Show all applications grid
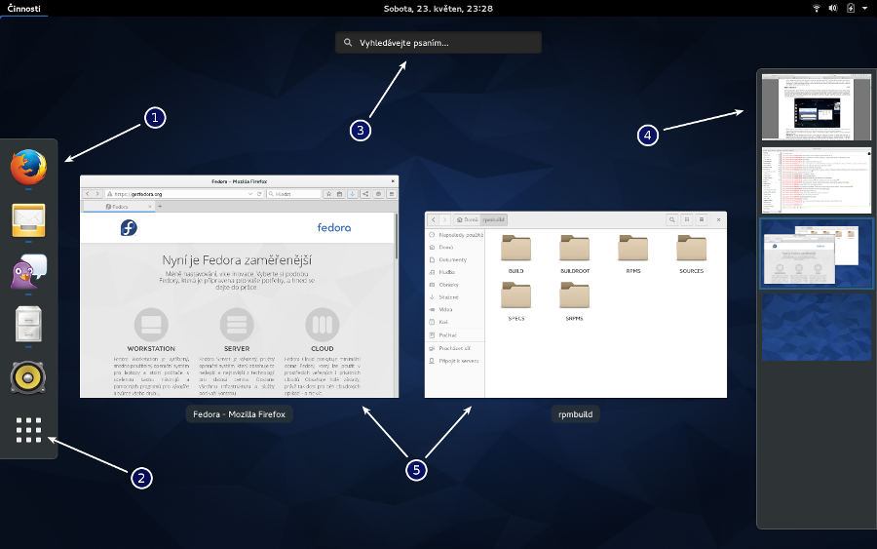The image size is (877, 549). click(29, 430)
